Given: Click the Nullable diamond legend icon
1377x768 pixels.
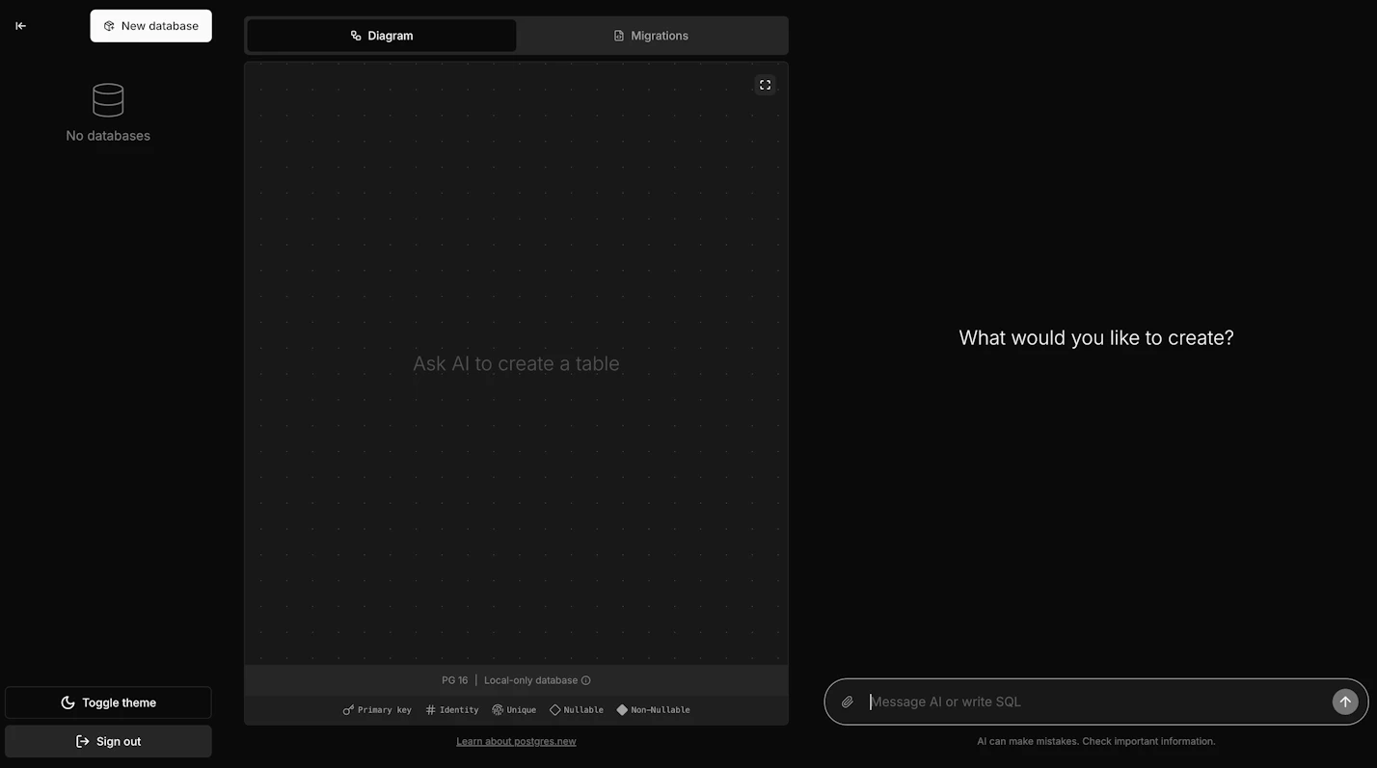Looking at the screenshot, I should coord(554,710).
